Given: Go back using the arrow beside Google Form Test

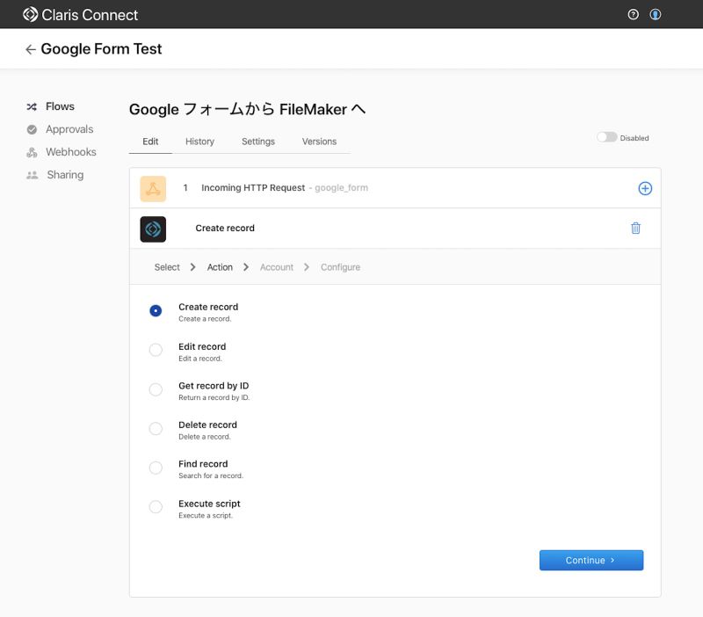Looking at the screenshot, I should (x=31, y=49).
